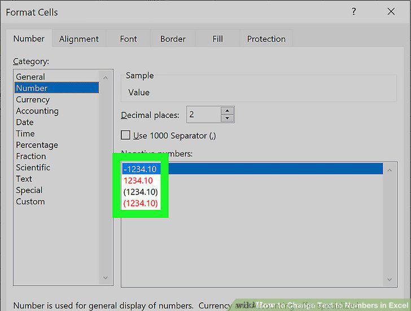Choose the Text category
Image resolution: width=411 pixels, height=311 pixels.
pyautogui.click(x=56, y=179)
